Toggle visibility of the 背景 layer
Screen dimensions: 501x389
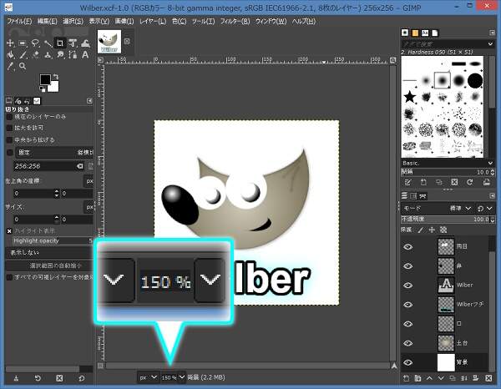click(x=408, y=362)
